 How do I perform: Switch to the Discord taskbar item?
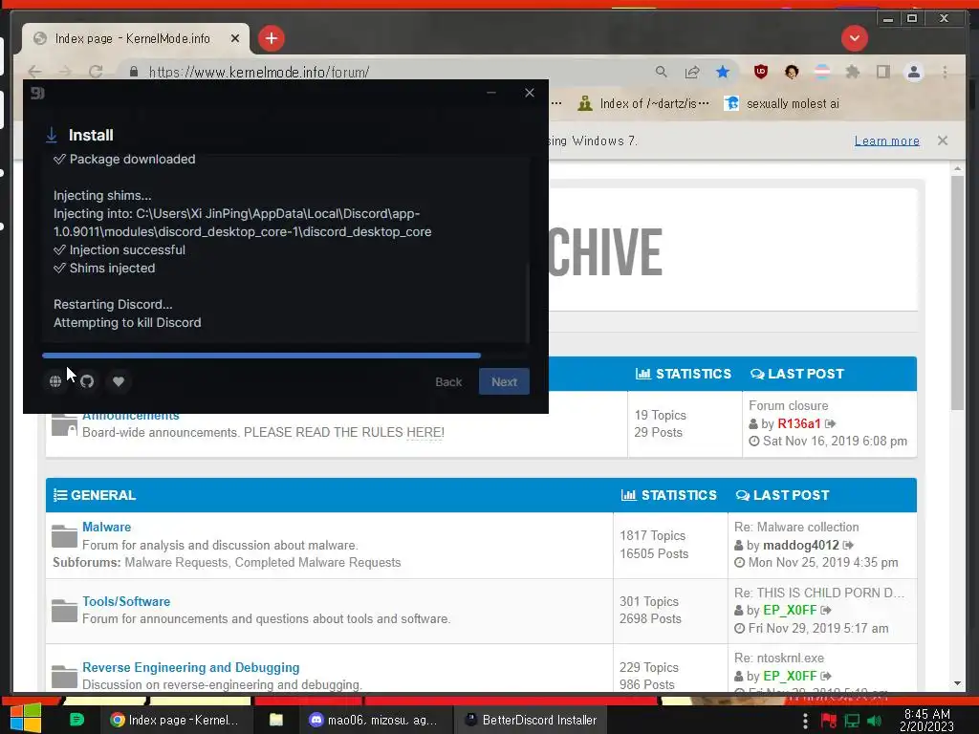376,720
